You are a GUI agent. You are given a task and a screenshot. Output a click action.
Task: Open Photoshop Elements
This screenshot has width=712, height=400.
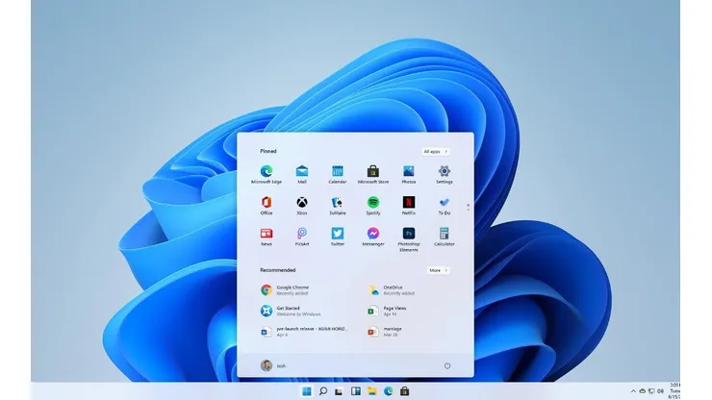coord(409,239)
